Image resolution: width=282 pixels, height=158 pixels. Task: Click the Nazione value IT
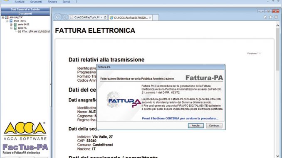(94, 149)
